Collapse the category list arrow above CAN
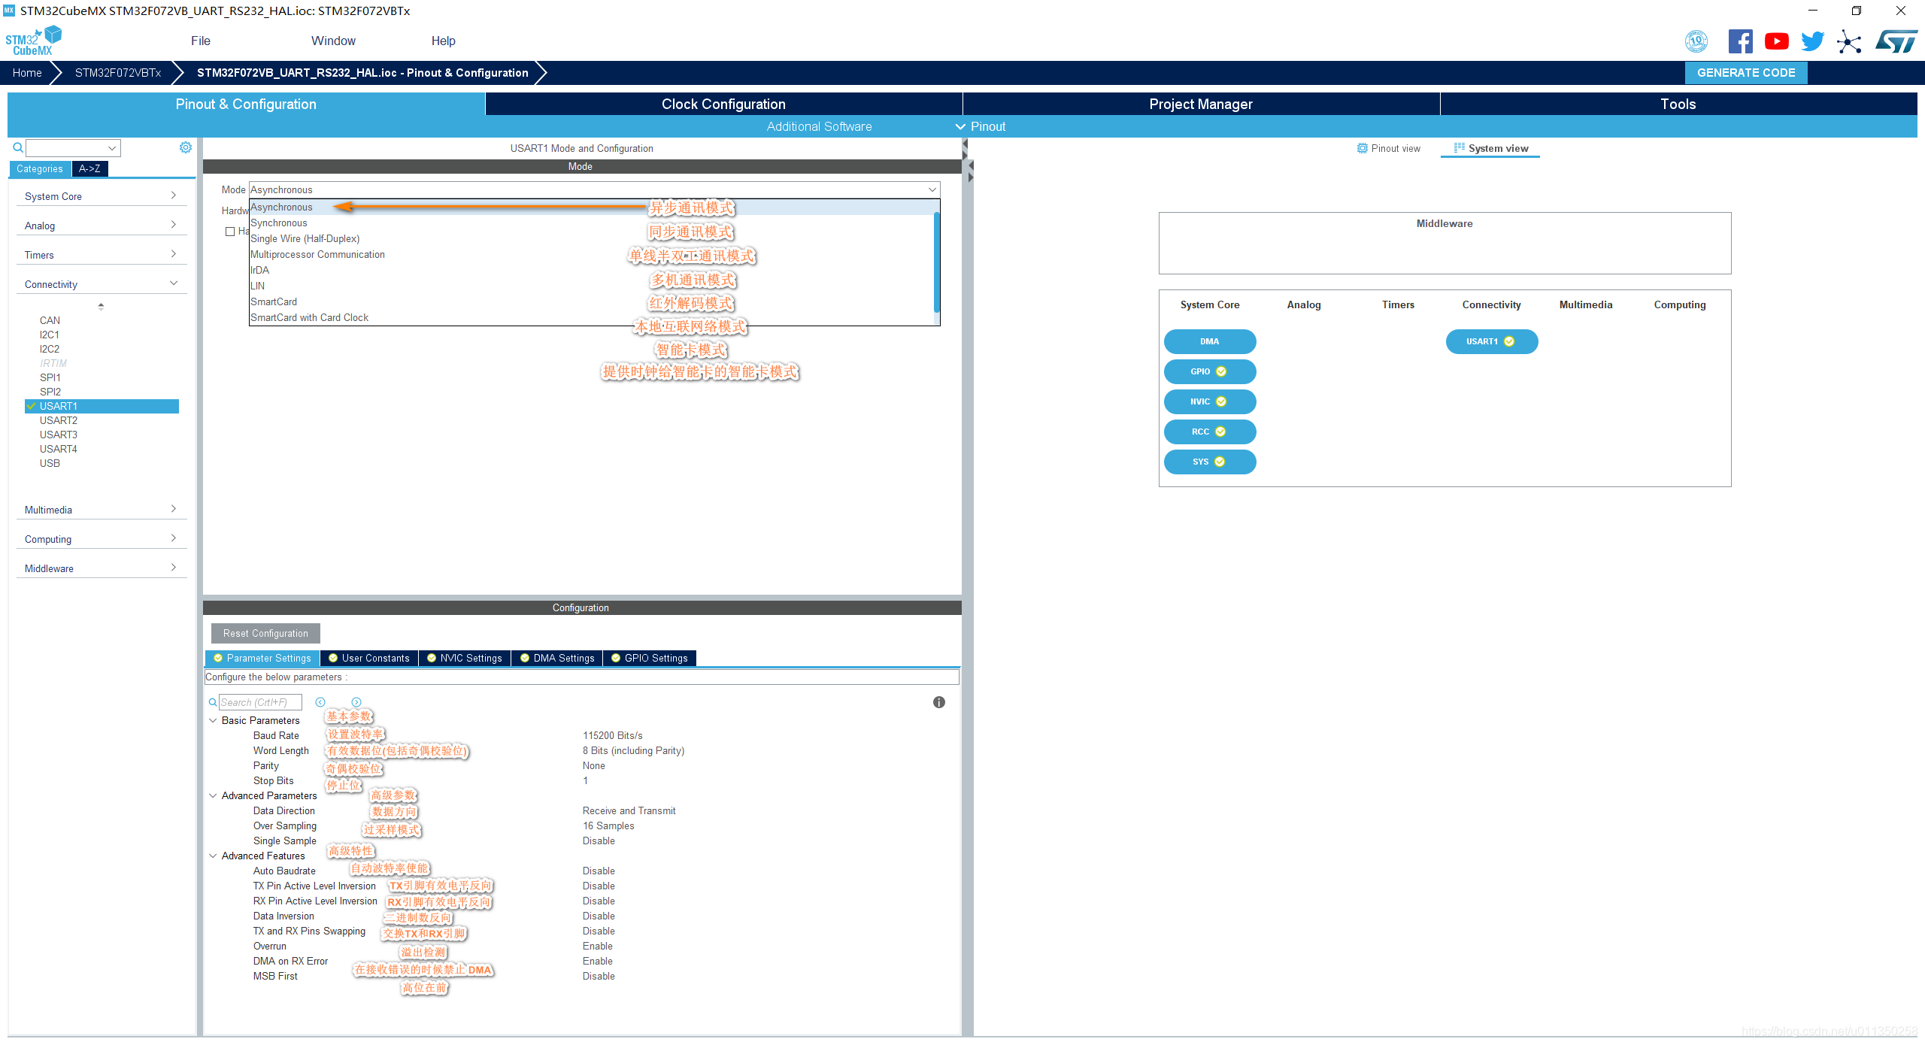This screenshot has width=1925, height=1045. click(101, 306)
